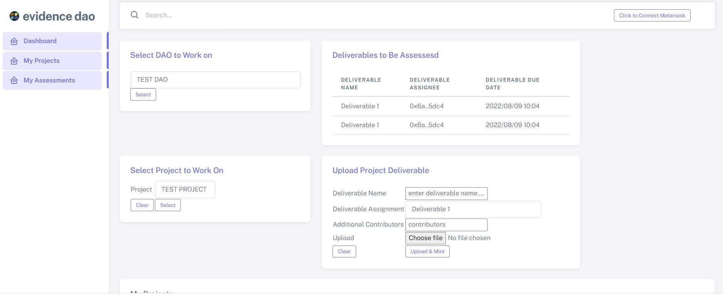Open the Dashboard menu item
Viewport: 723px width, 296px height.
coord(52,41)
